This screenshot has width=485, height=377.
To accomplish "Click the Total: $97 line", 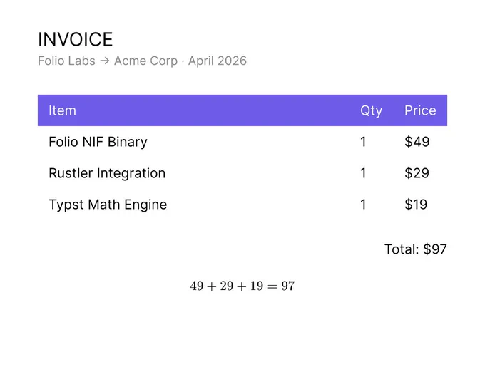I will pyautogui.click(x=416, y=249).
